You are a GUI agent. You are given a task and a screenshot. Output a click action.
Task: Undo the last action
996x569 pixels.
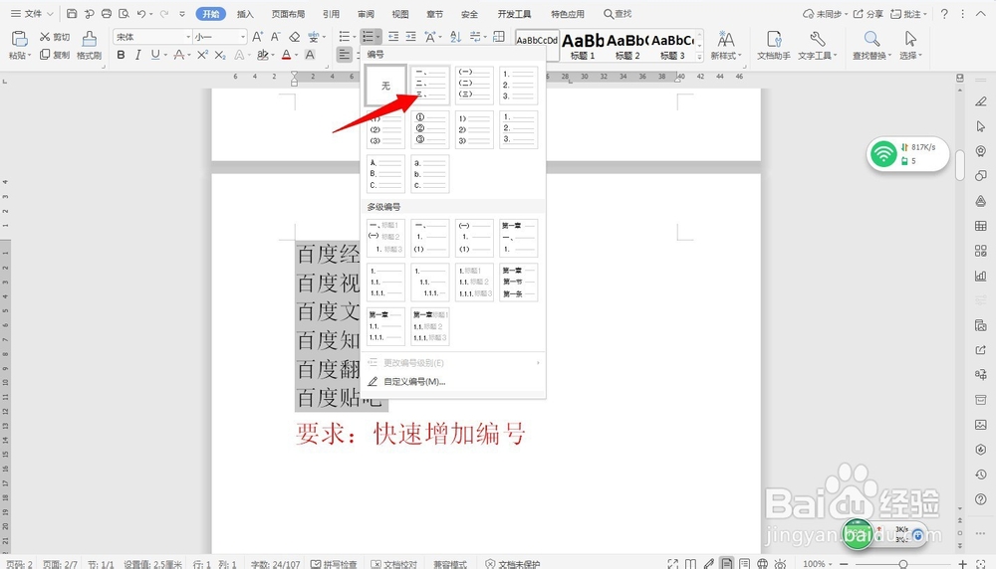141,13
